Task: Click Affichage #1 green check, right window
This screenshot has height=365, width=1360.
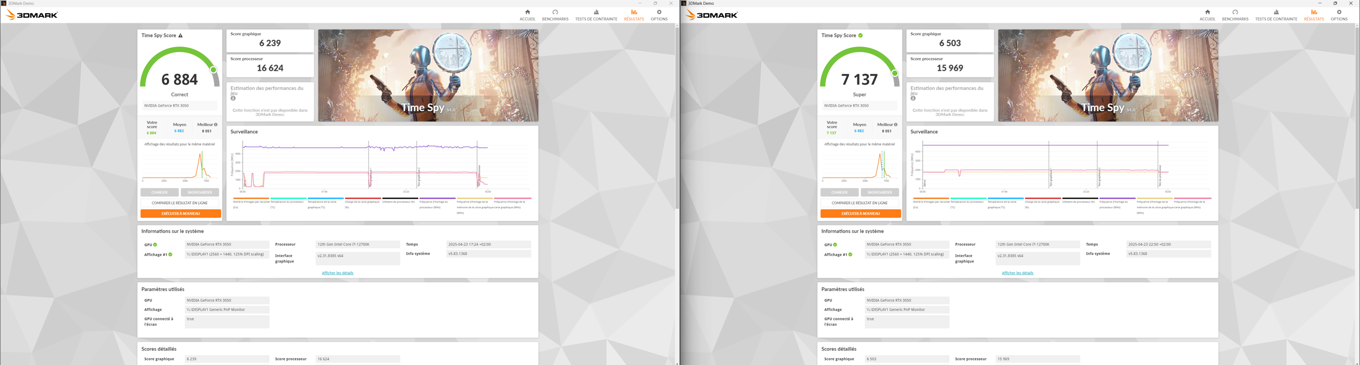Action: click(851, 254)
